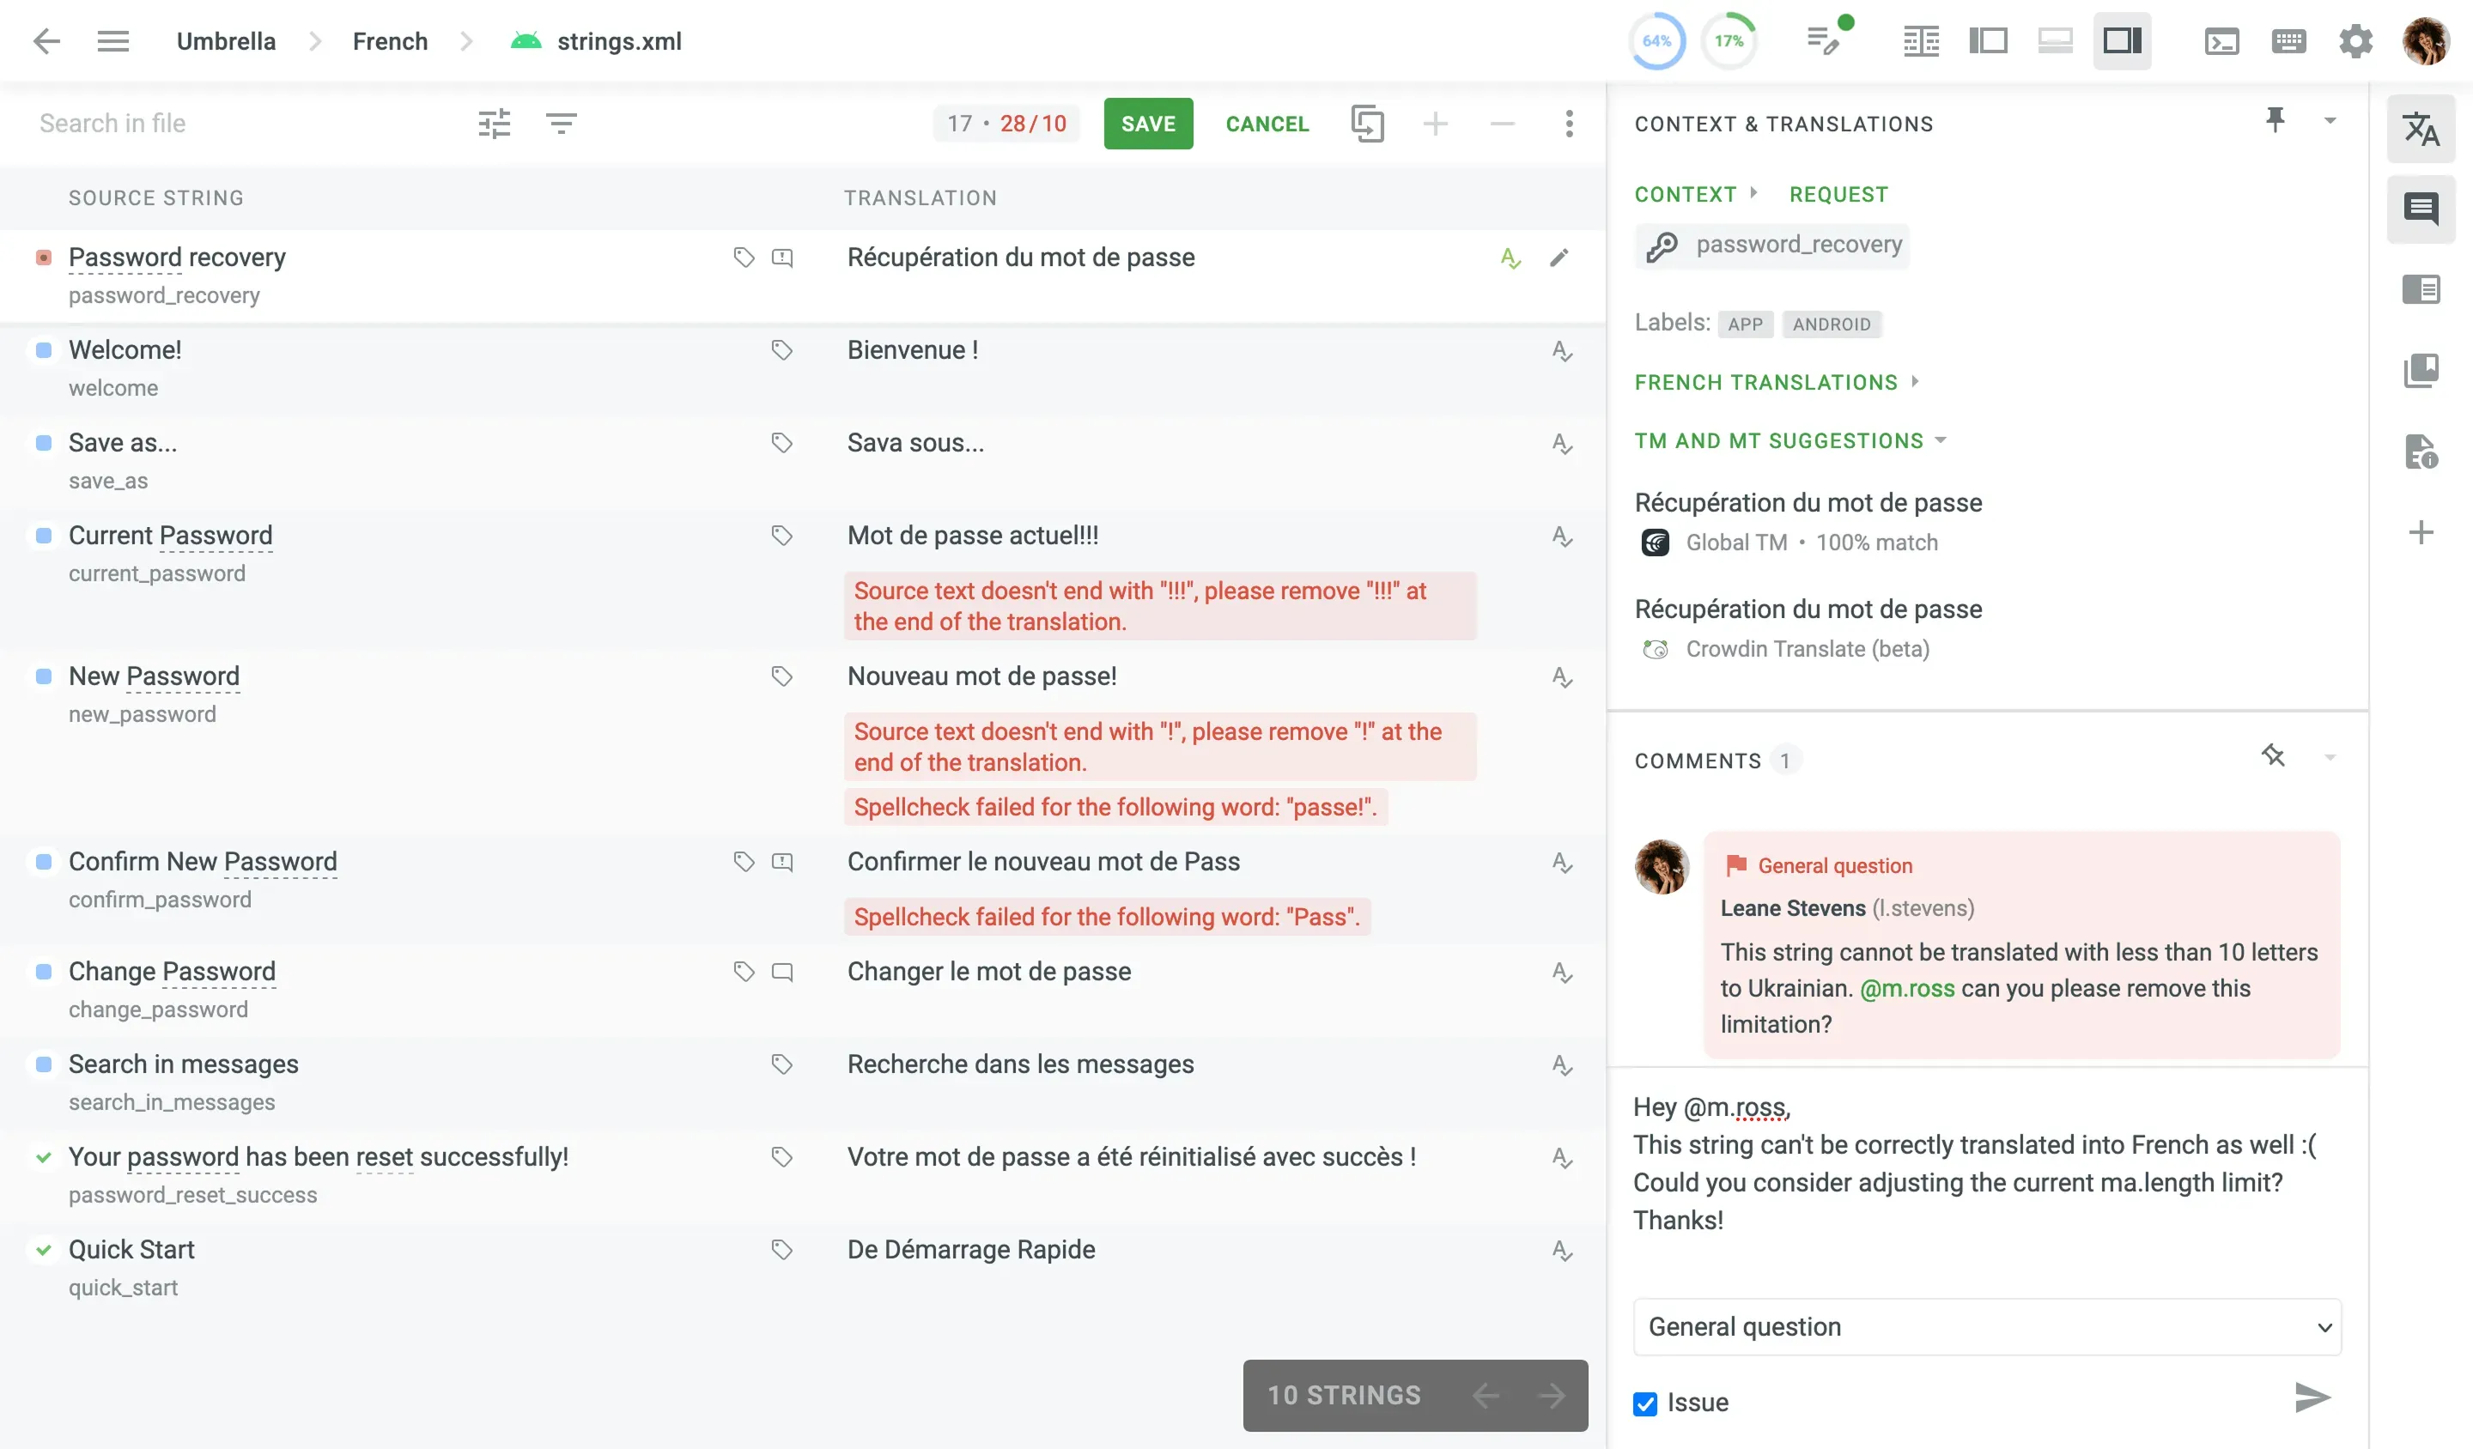
Task: Open the hamburger menu next to the back arrow
Action: point(112,41)
